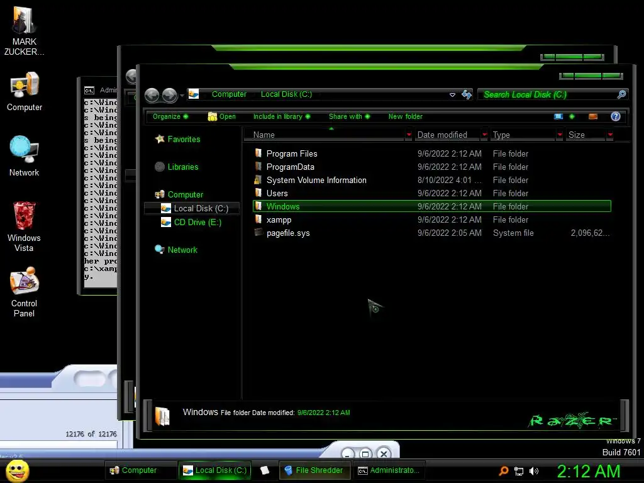Open the more view options dropdown
The width and height of the screenshot is (644, 483).
coord(572,116)
